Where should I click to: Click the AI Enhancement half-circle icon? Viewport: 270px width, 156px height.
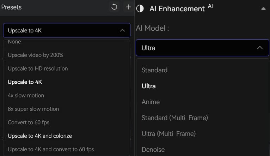point(140,8)
